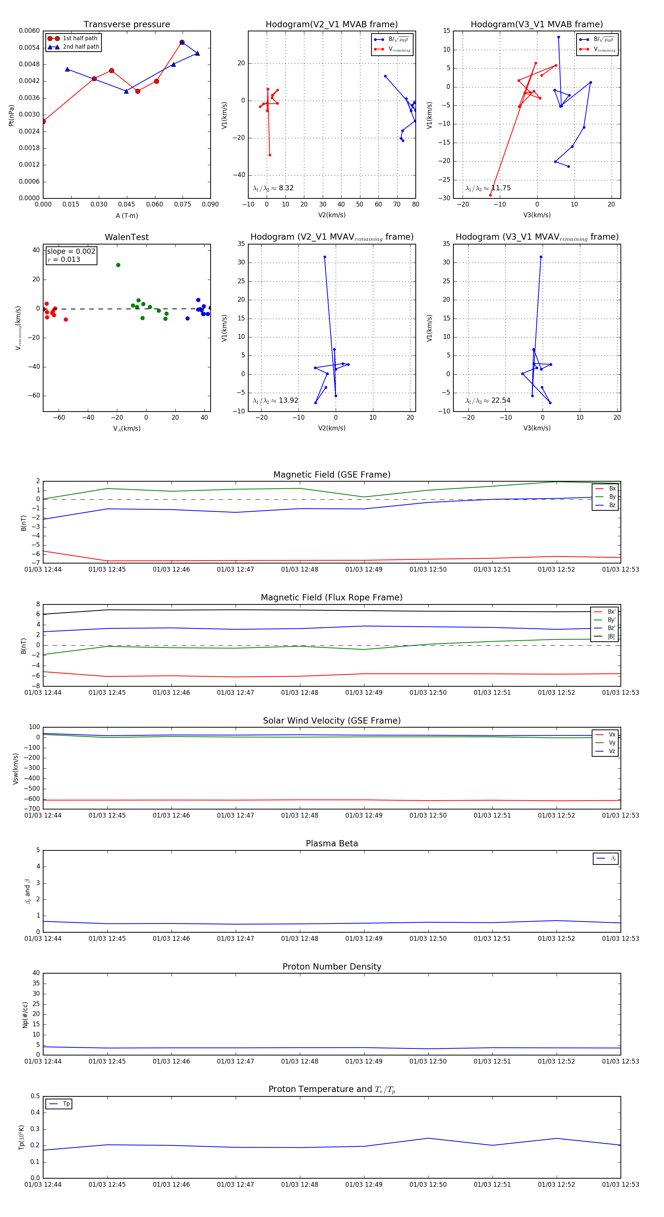The width and height of the screenshot is (664, 1217).
Task: Click 'Hodogram(V3_V1 MVAB frame)' title
Action: (537, 25)
